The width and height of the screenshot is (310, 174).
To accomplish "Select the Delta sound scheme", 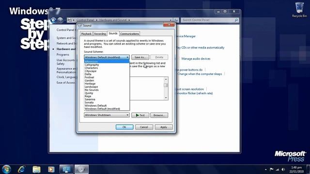I will (107, 74).
